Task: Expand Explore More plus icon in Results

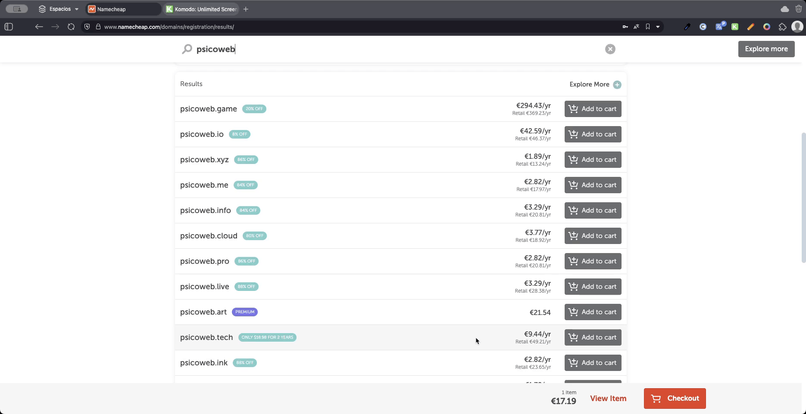Action: [x=617, y=84]
